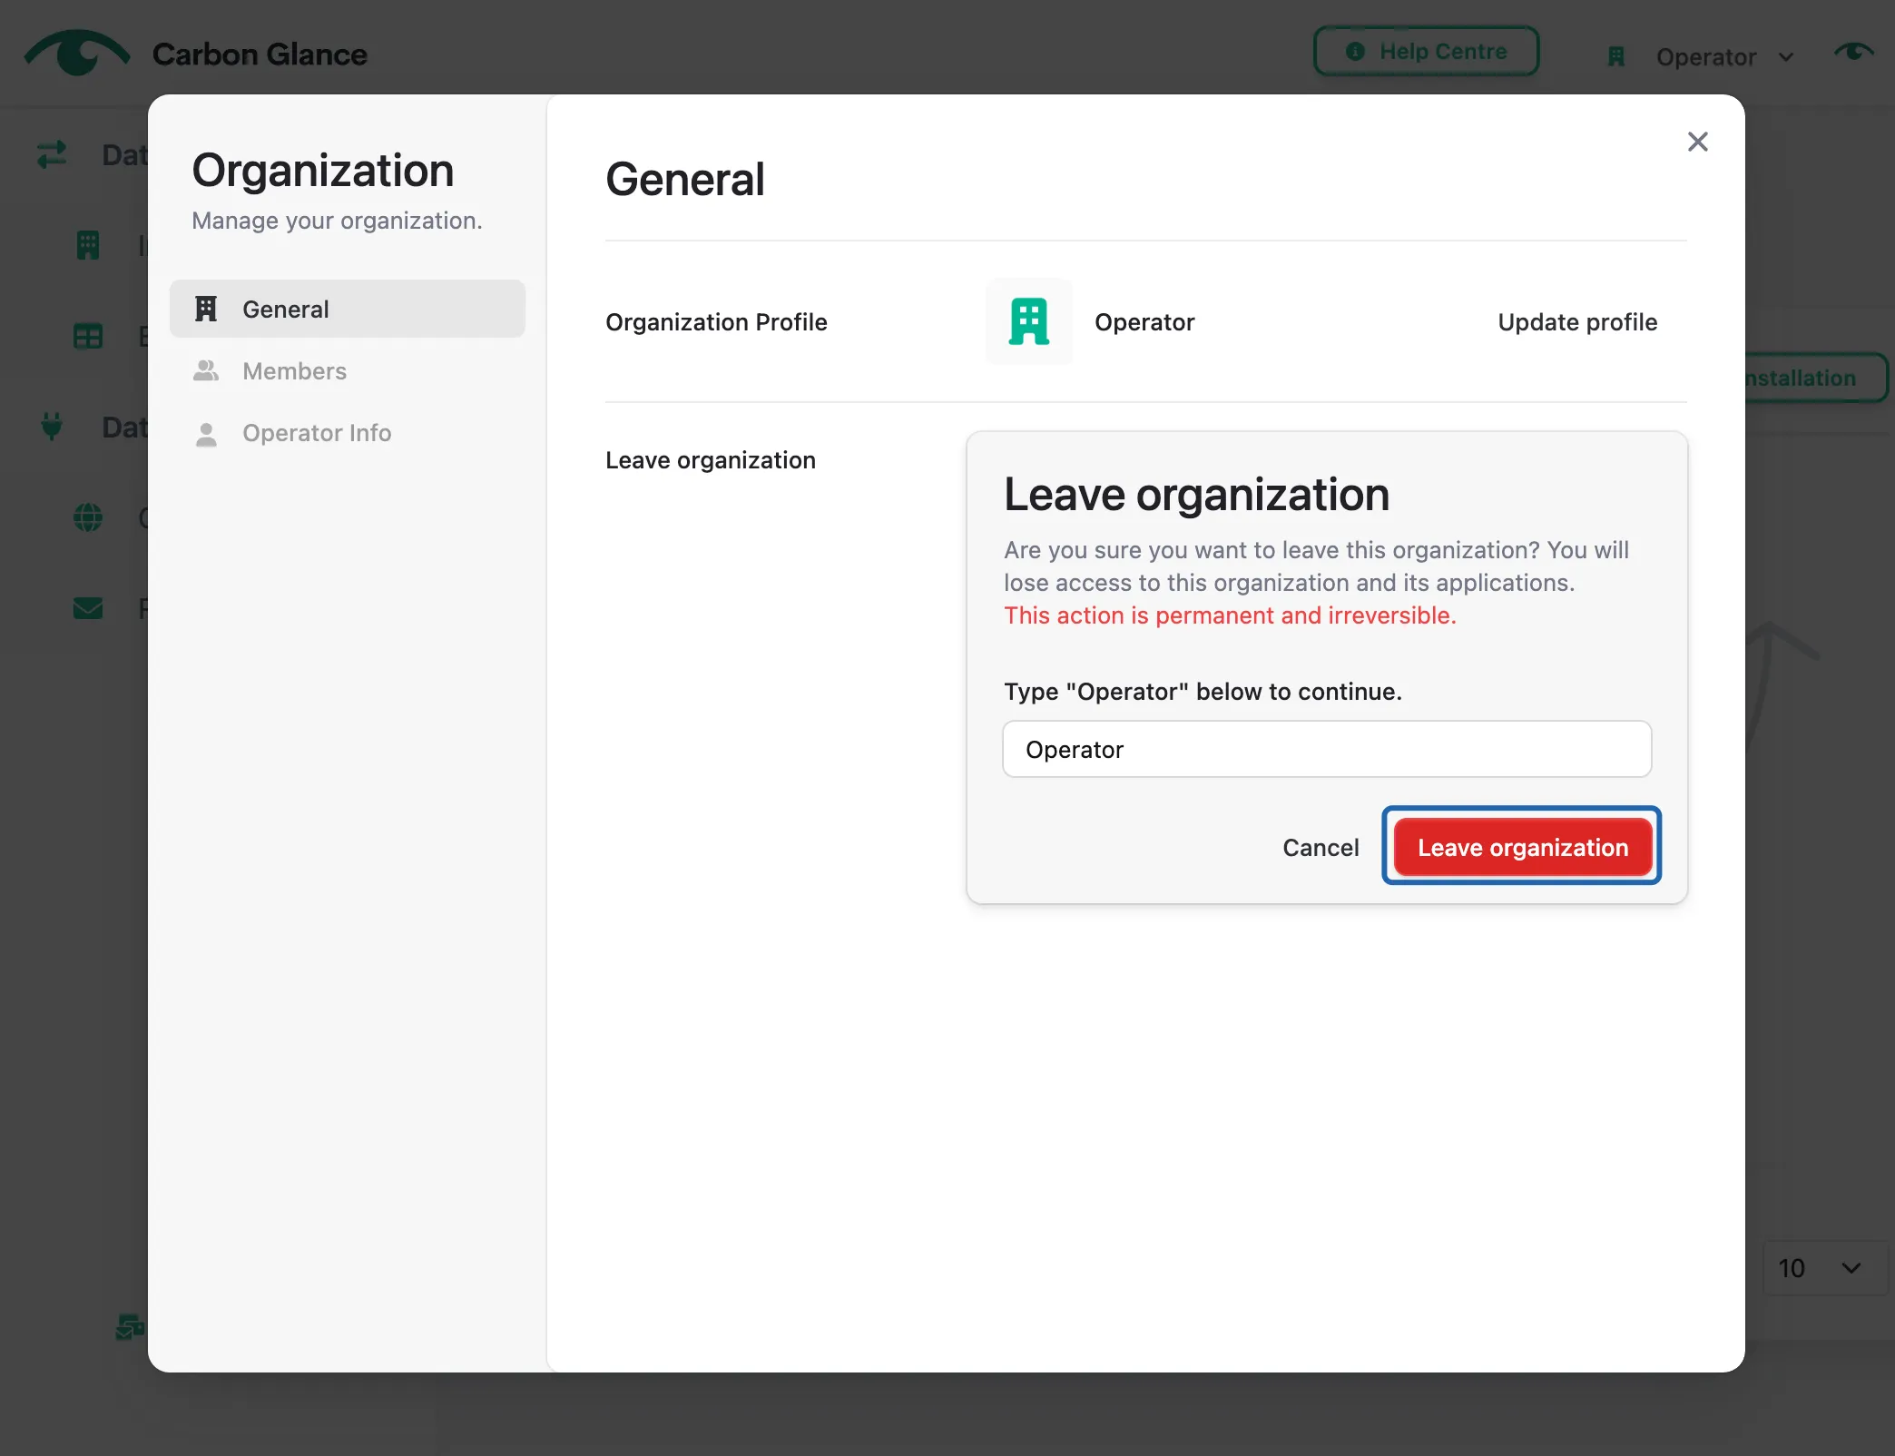Click the Operator organization name text
The image size is (1895, 1456).
click(x=1144, y=322)
